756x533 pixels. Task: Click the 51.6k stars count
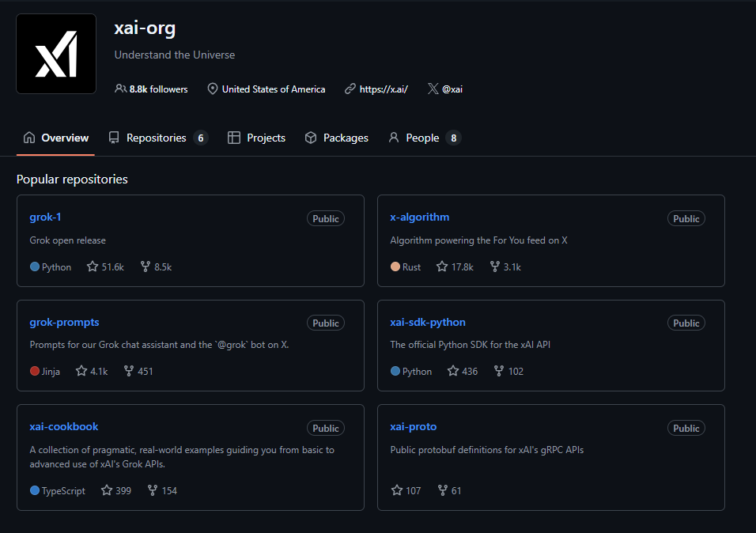click(x=113, y=267)
